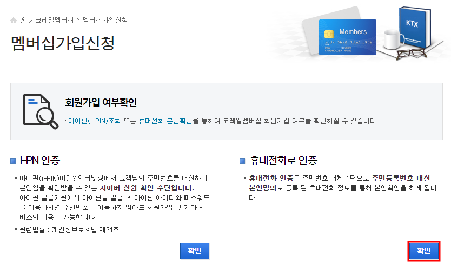Click the document magnifier search icon
The height and width of the screenshot is (270, 451).
point(41,111)
